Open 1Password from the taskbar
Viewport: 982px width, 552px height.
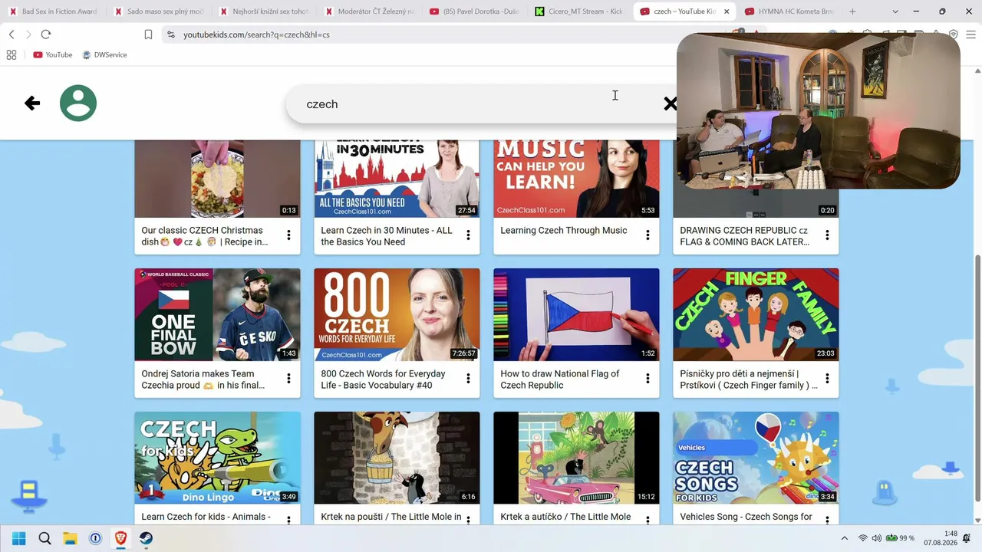95,538
